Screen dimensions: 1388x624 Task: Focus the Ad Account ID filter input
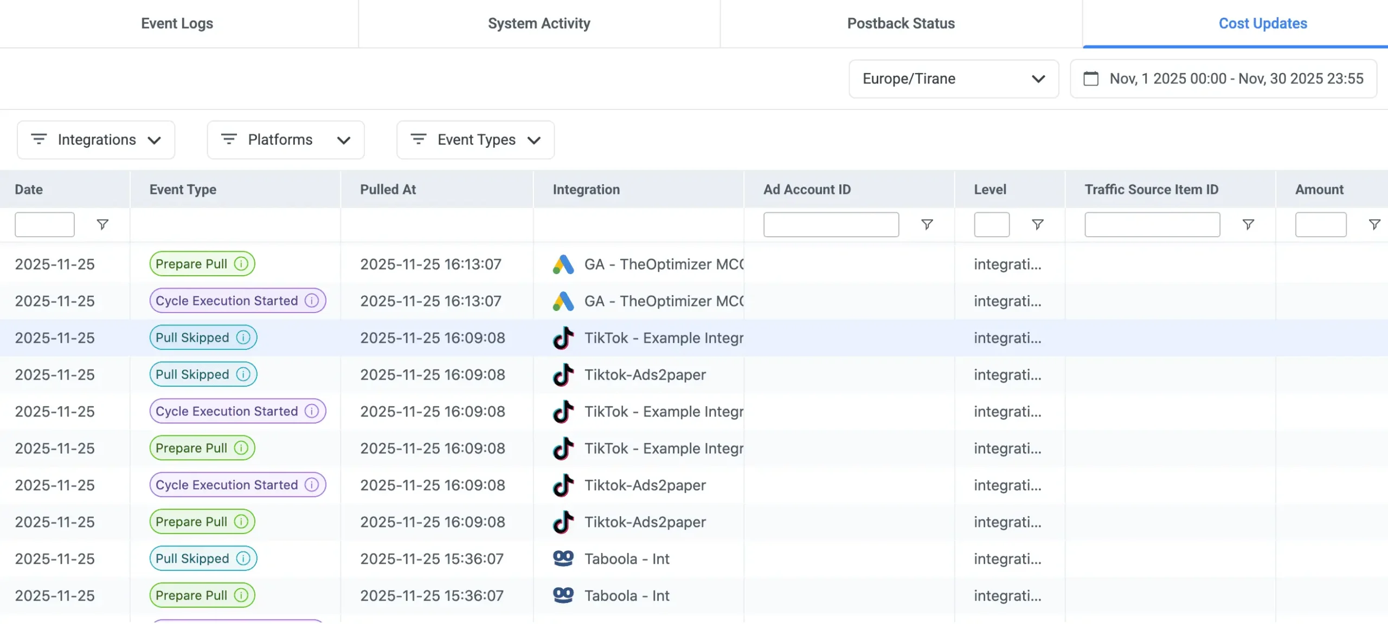coord(831,224)
